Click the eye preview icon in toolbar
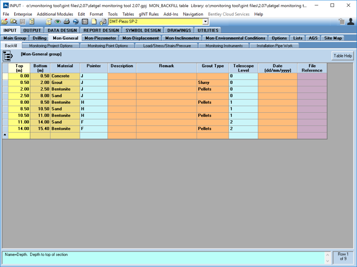 [x=58, y=22]
